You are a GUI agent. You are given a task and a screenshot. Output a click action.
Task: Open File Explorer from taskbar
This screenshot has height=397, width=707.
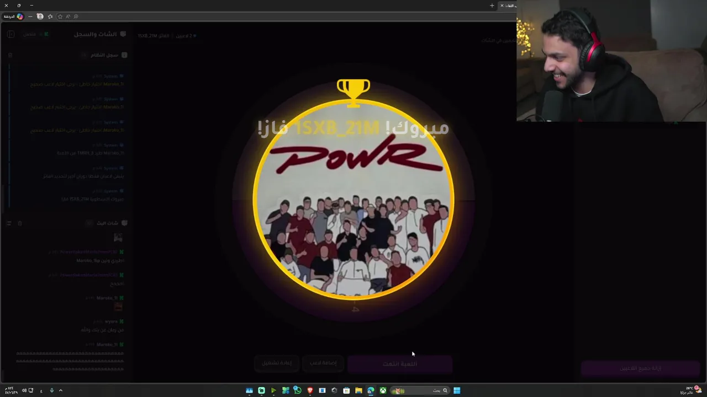358,390
